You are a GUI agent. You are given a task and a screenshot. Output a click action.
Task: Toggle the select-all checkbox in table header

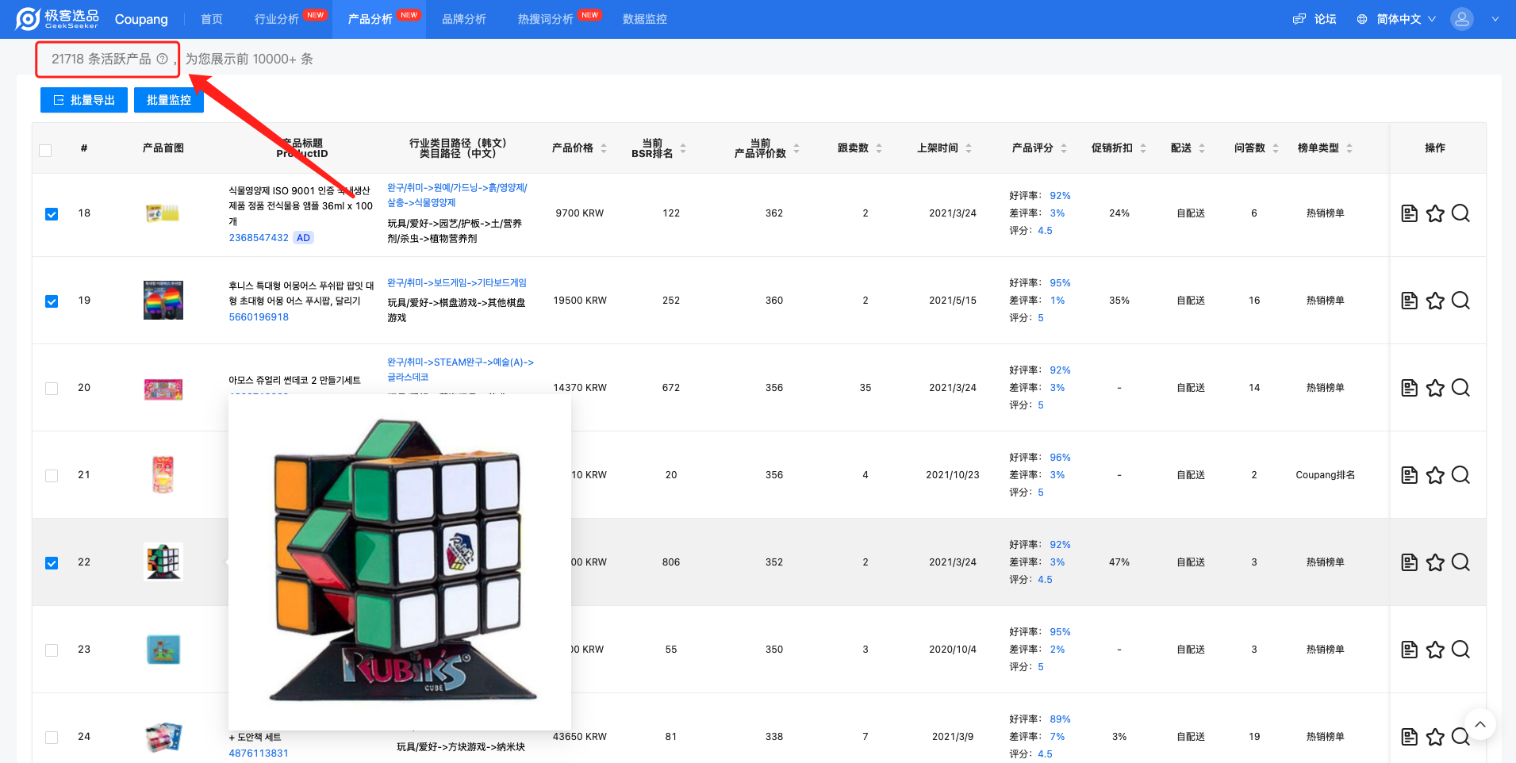pyautogui.click(x=45, y=151)
